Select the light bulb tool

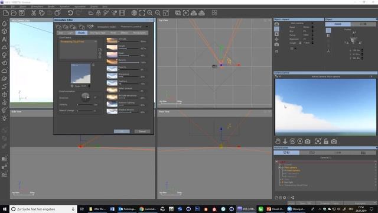pos(4,118)
